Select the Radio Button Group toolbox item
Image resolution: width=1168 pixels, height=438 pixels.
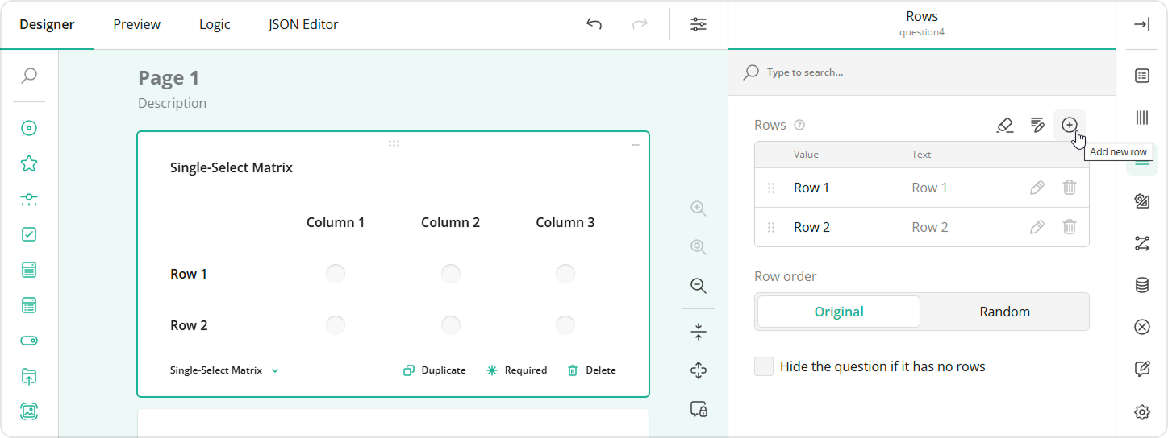(29, 128)
